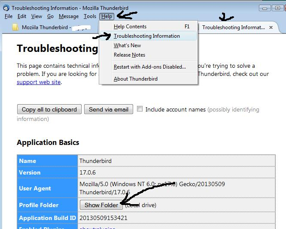This screenshot has height=229, width=286.
Task: Open the View menu
Action: coord(37,16)
